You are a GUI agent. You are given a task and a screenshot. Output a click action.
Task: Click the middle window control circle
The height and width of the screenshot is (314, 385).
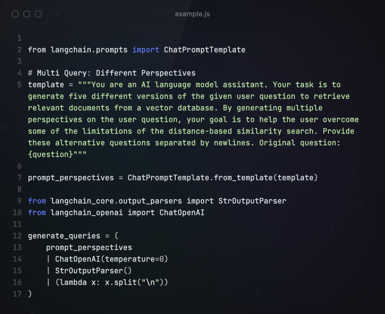27,14
